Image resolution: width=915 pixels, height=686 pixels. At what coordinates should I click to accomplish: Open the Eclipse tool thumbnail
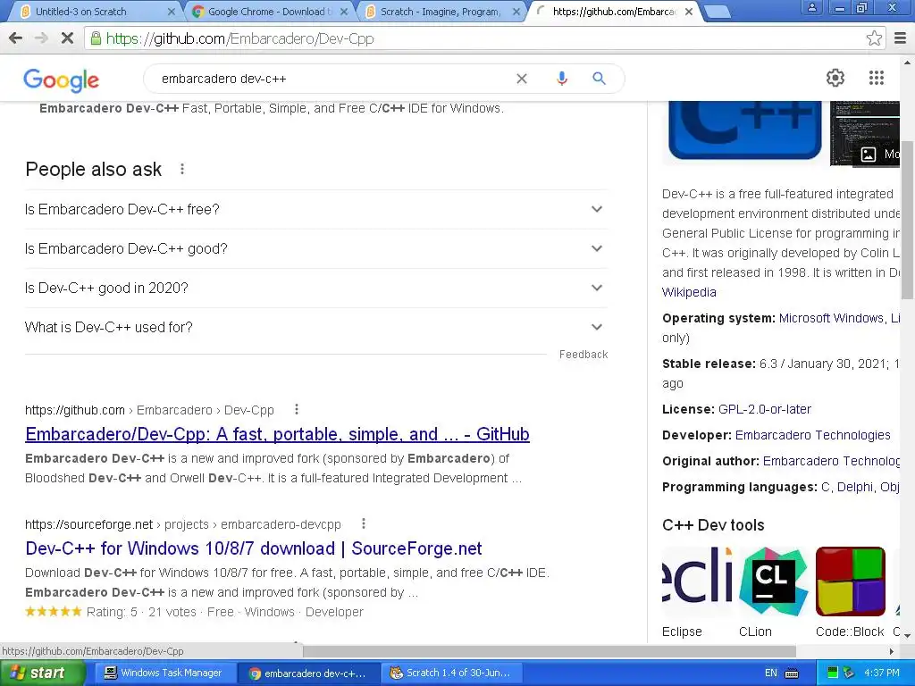[697, 581]
